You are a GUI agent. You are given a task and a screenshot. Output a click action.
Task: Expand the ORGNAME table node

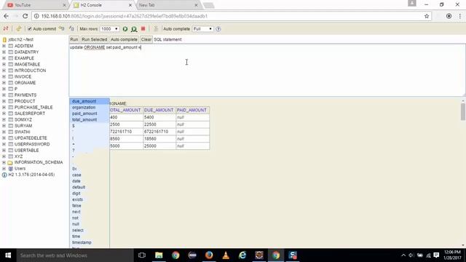tap(4, 83)
